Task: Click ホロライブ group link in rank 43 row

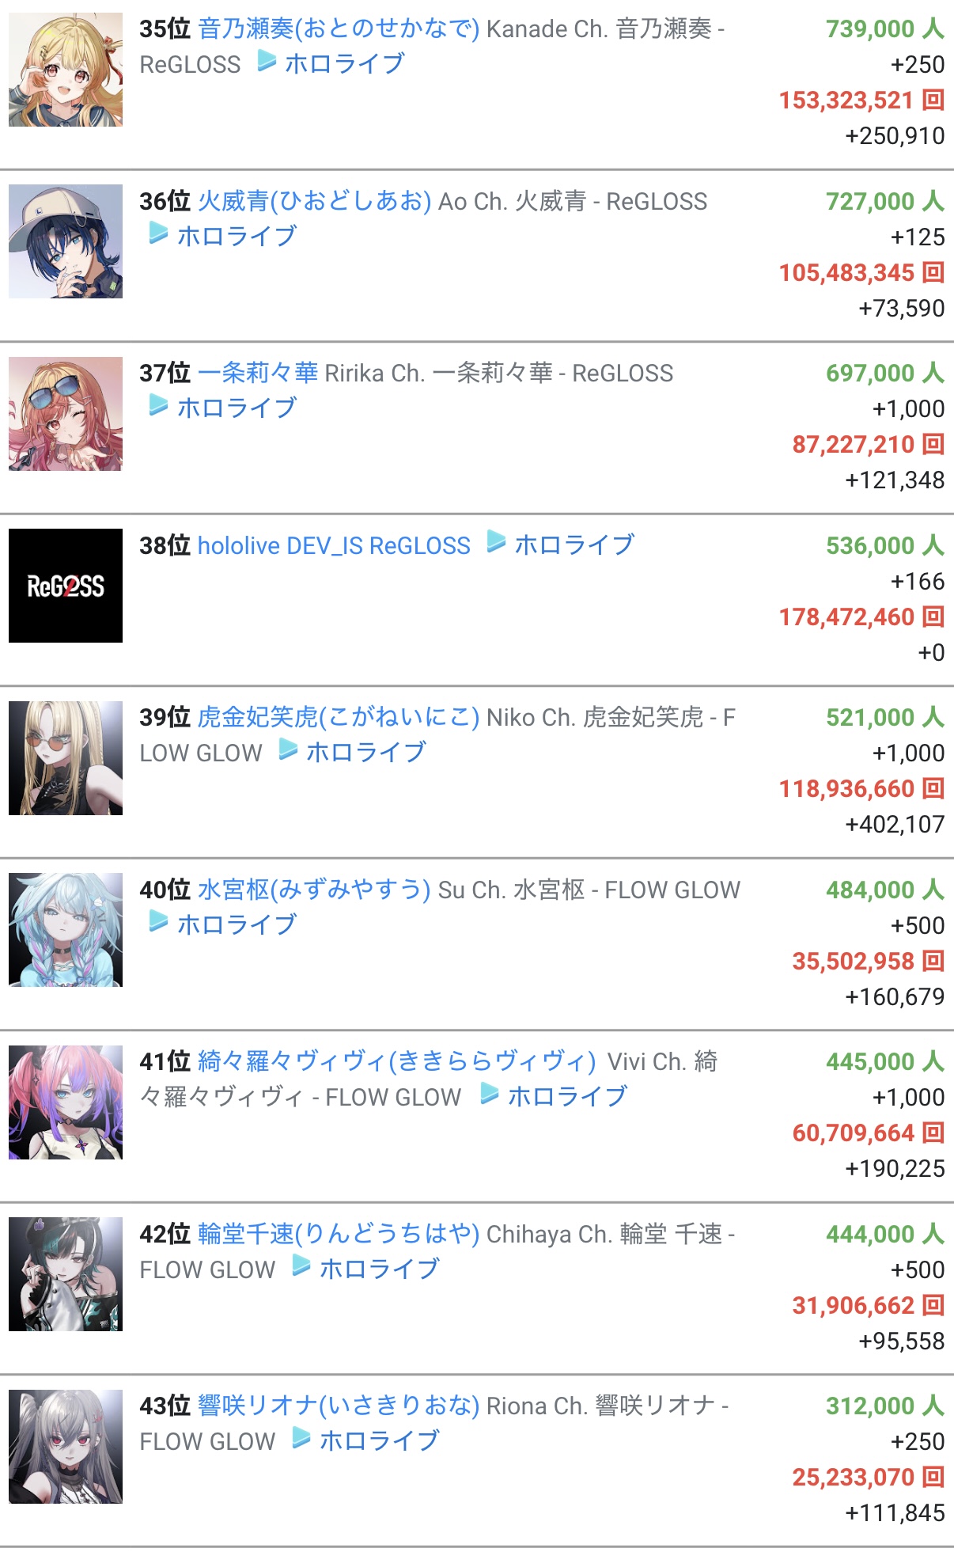Action: [380, 1440]
